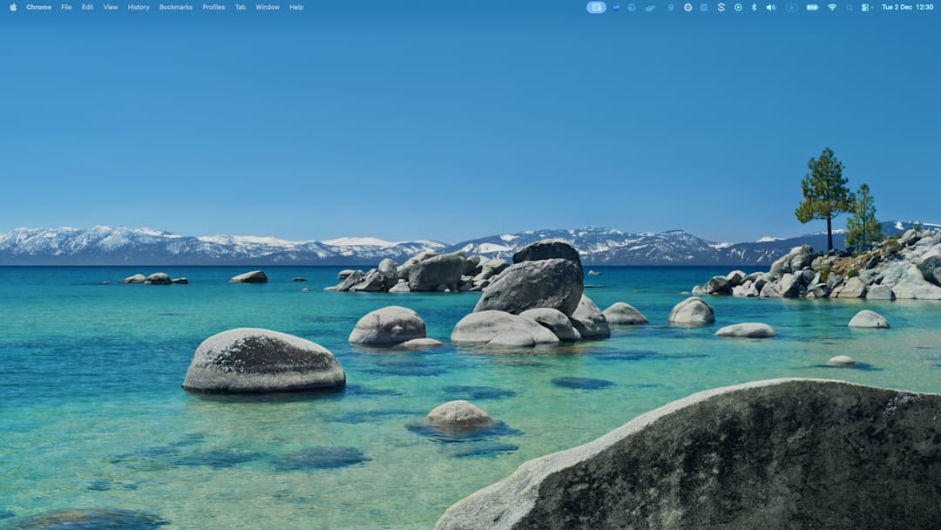This screenshot has width=941, height=530.
Task: Open the Apple menu
Action: [x=13, y=7]
